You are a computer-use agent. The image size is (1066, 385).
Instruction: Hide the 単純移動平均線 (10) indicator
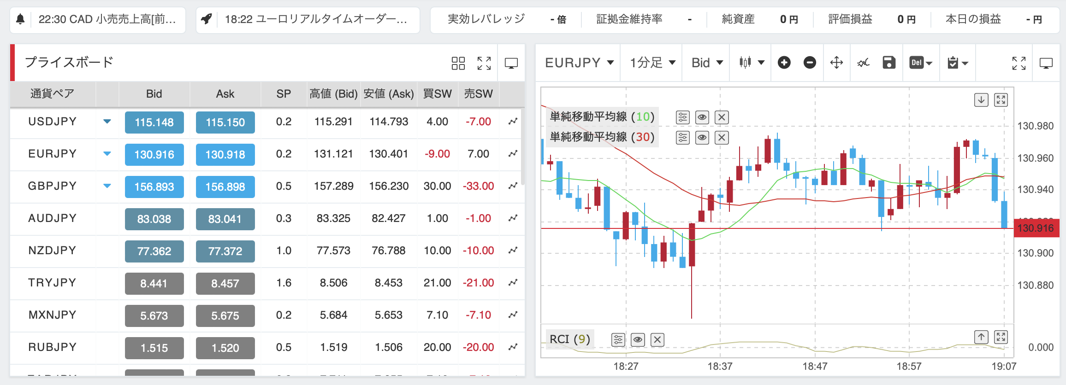[x=702, y=117]
